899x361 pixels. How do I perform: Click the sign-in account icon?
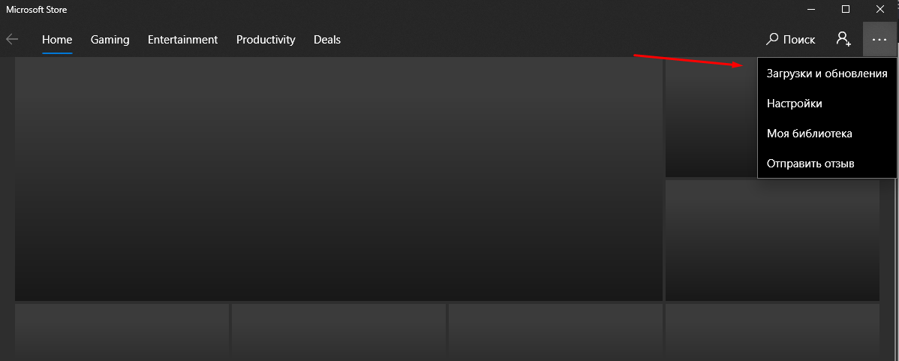(843, 39)
